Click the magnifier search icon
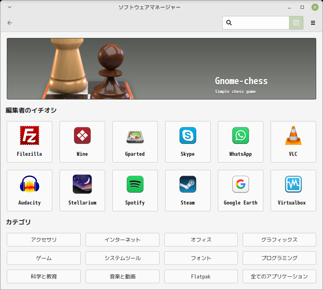Image resolution: width=323 pixels, height=290 pixels. coord(229,23)
